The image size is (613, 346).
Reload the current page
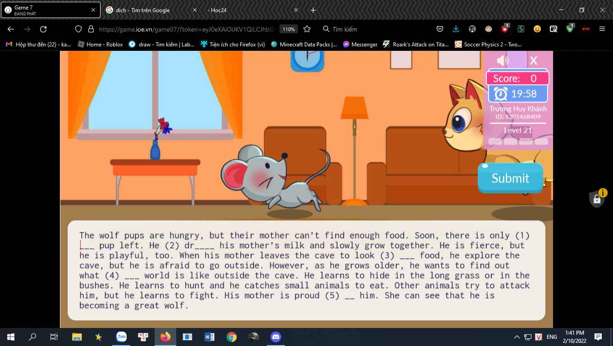point(43,29)
